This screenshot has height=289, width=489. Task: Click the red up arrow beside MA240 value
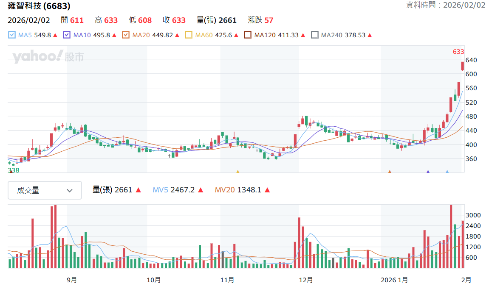click(370, 35)
